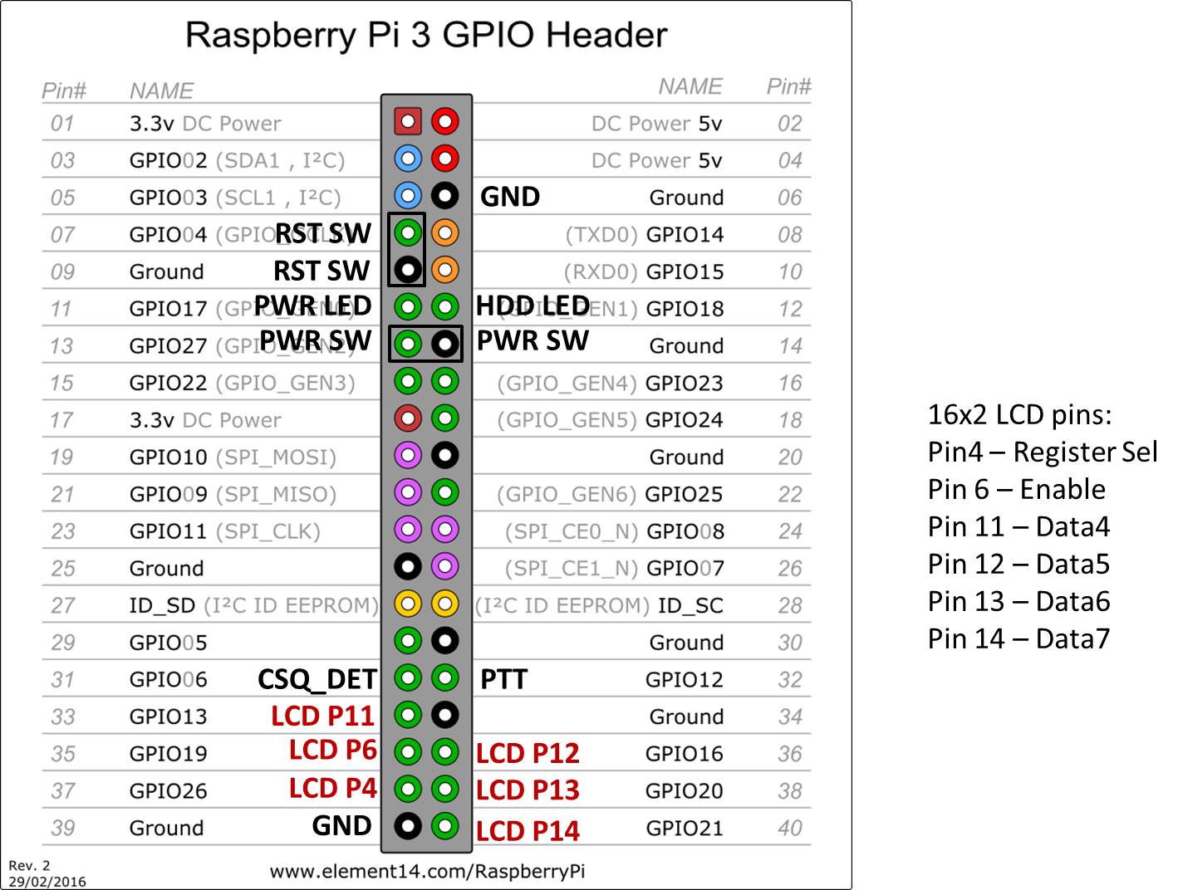The height and width of the screenshot is (890, 1178).
Task: Click the black Ground pin 06
Action: pyautogui.click(x=445, y=196)
